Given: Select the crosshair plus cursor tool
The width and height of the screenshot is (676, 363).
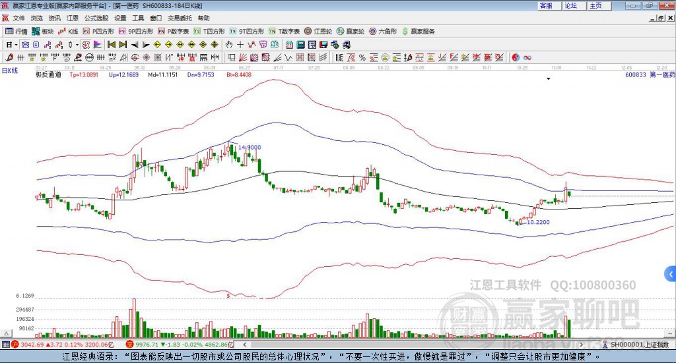Looking at the screenshot, I should coord(240,45).
